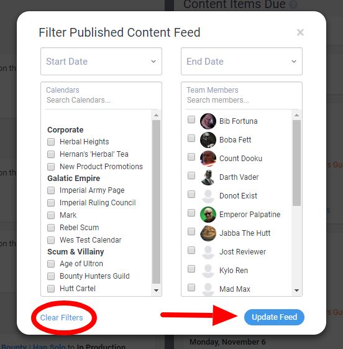Click the Clear Filters link
The height and width of the screenshot is (349, 343).
point(62,318)
